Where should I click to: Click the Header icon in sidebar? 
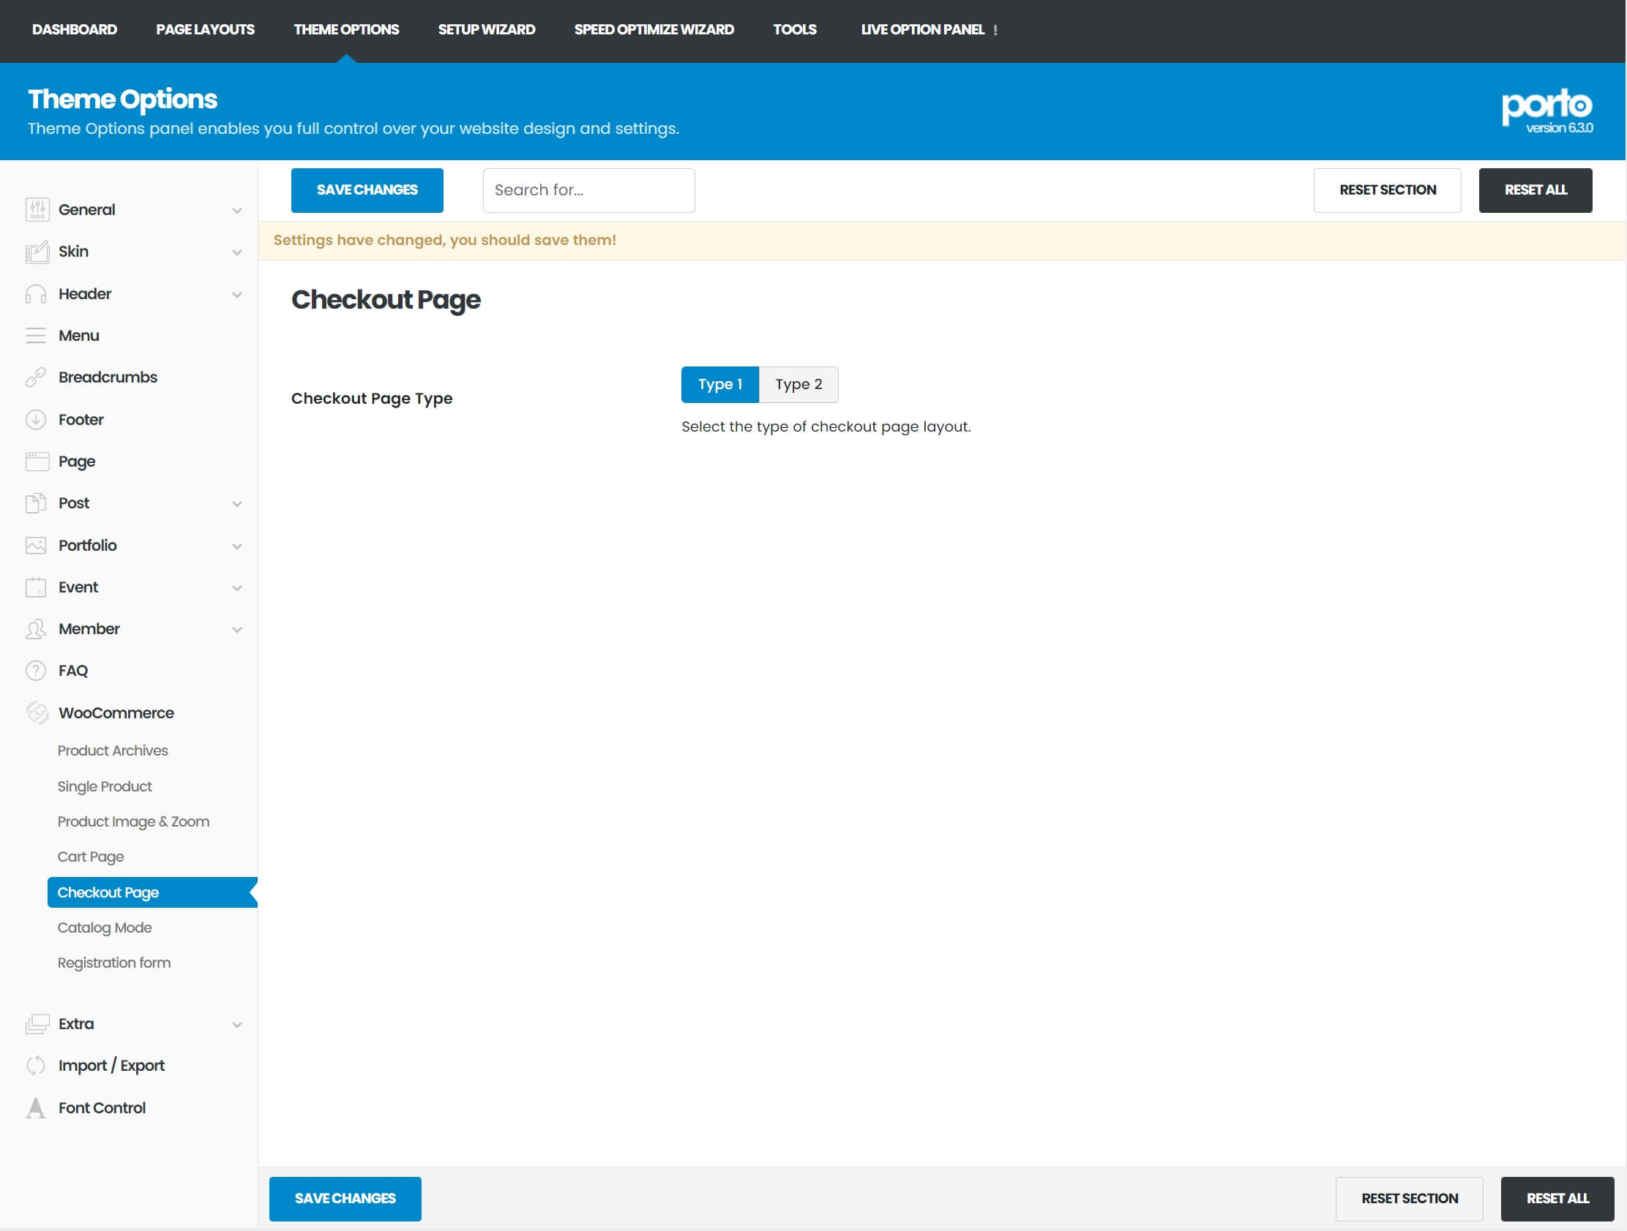click(36, 294)
